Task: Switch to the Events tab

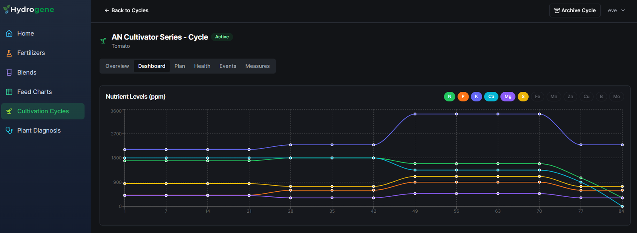Action: point(228,66)
